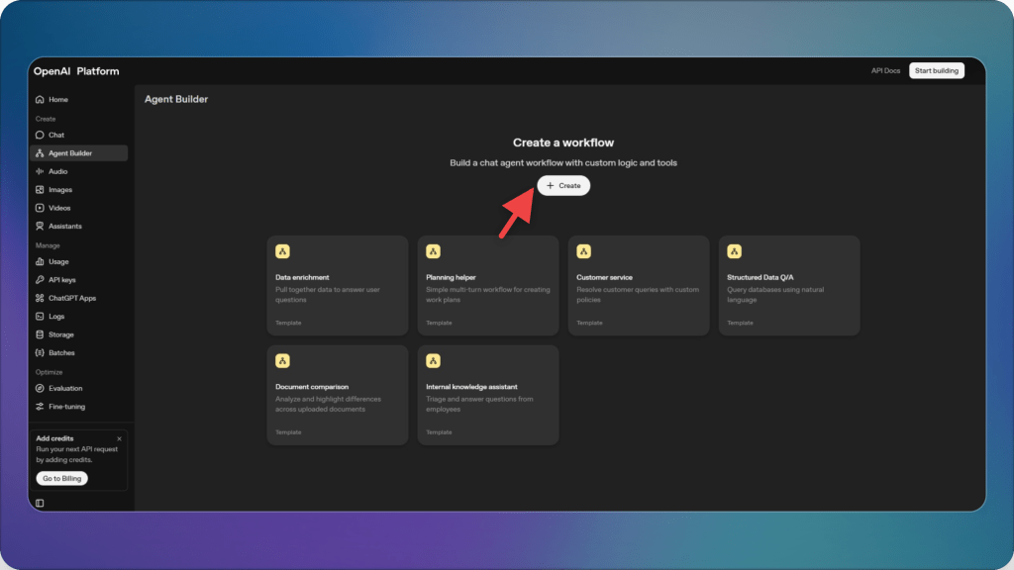1014x570 pixels.
Task: Select the Agent Builder sidebar icon
Action: (x=40, y=153)
